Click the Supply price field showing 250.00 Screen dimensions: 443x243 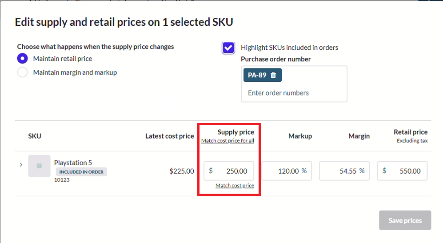[229, 171]
